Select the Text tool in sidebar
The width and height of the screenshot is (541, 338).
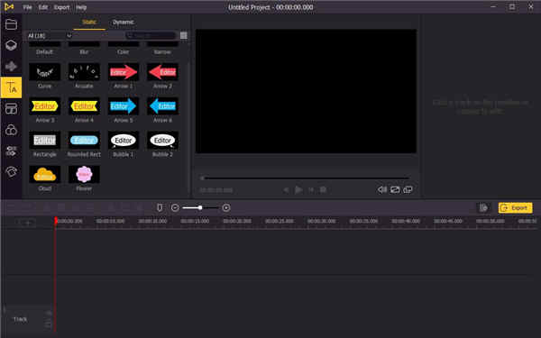(11, 87)
